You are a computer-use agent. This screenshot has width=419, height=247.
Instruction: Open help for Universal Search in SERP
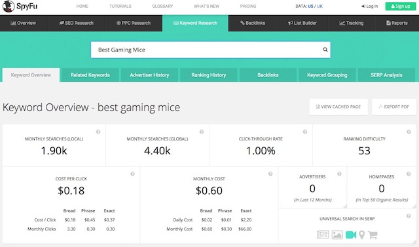click(409, 216)
